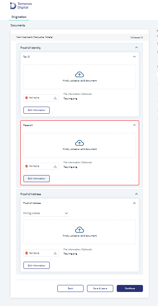
Task: Click the Passport 'Kindly upload a valid document' text
Action: coord(80,149)
